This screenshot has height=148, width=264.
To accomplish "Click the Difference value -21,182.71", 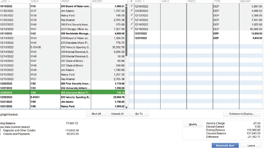I will pyautogui.click(x=254, y=137).
